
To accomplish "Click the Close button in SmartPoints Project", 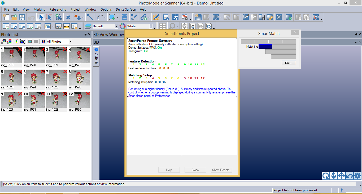I will point(195,170).
